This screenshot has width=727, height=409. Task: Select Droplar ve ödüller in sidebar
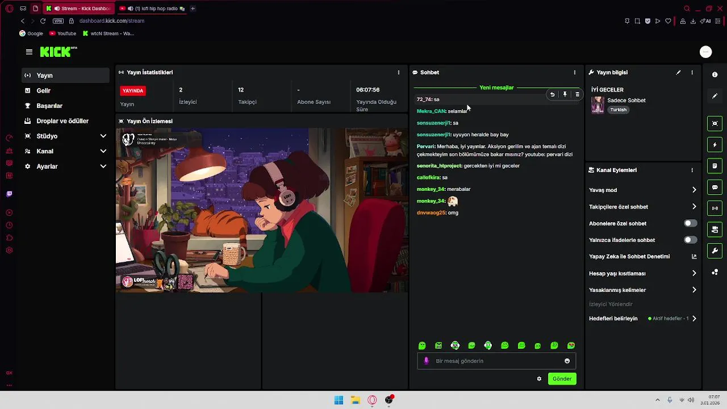66,121
